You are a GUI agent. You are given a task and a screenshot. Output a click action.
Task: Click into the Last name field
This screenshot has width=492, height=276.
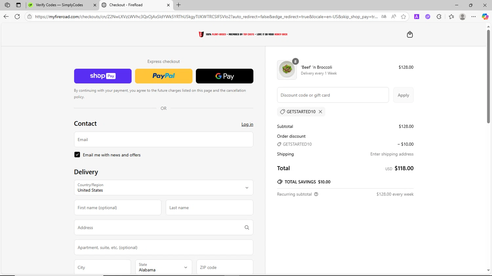[x=209, y=208]
